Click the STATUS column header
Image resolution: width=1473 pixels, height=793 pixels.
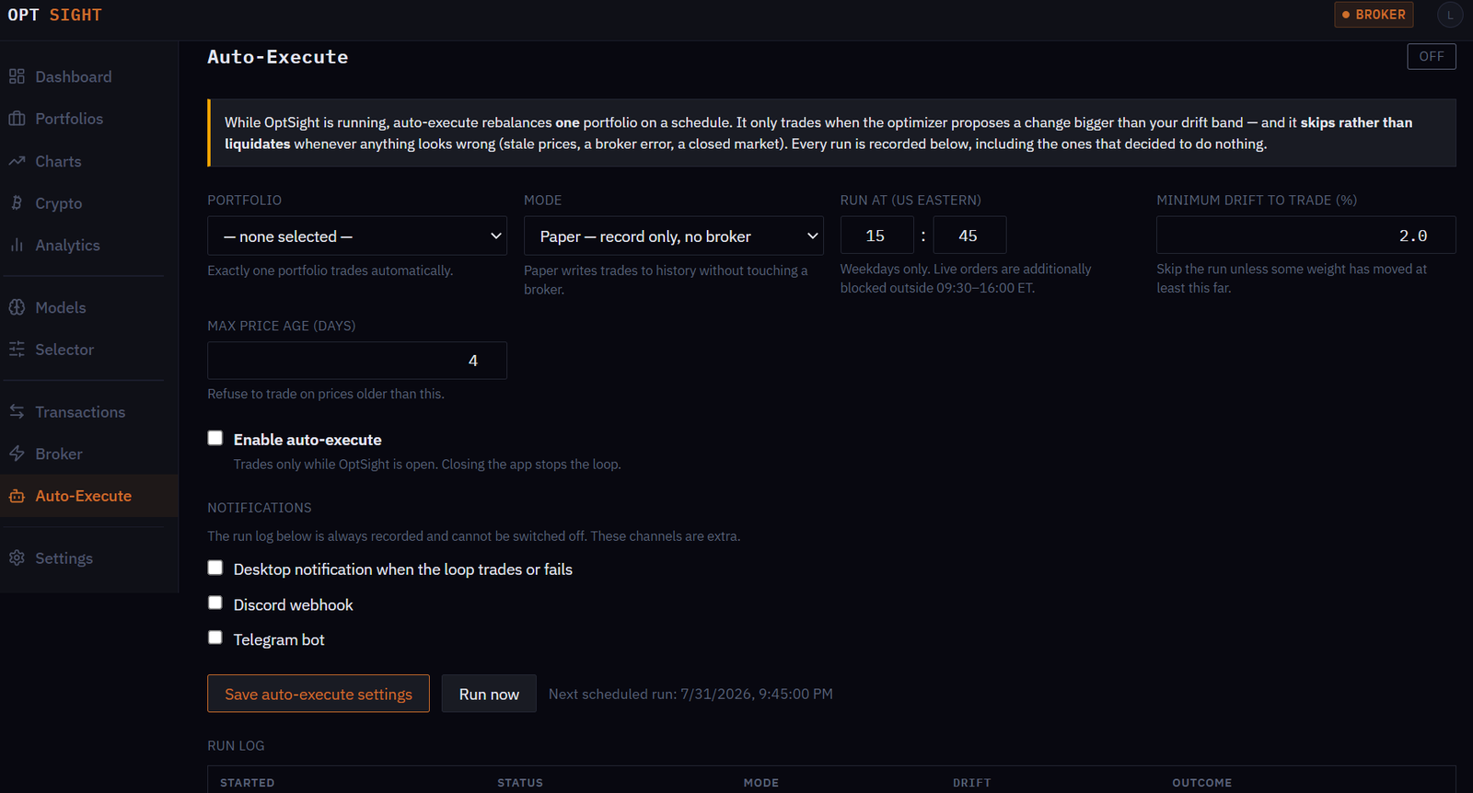tap(520, 783)
